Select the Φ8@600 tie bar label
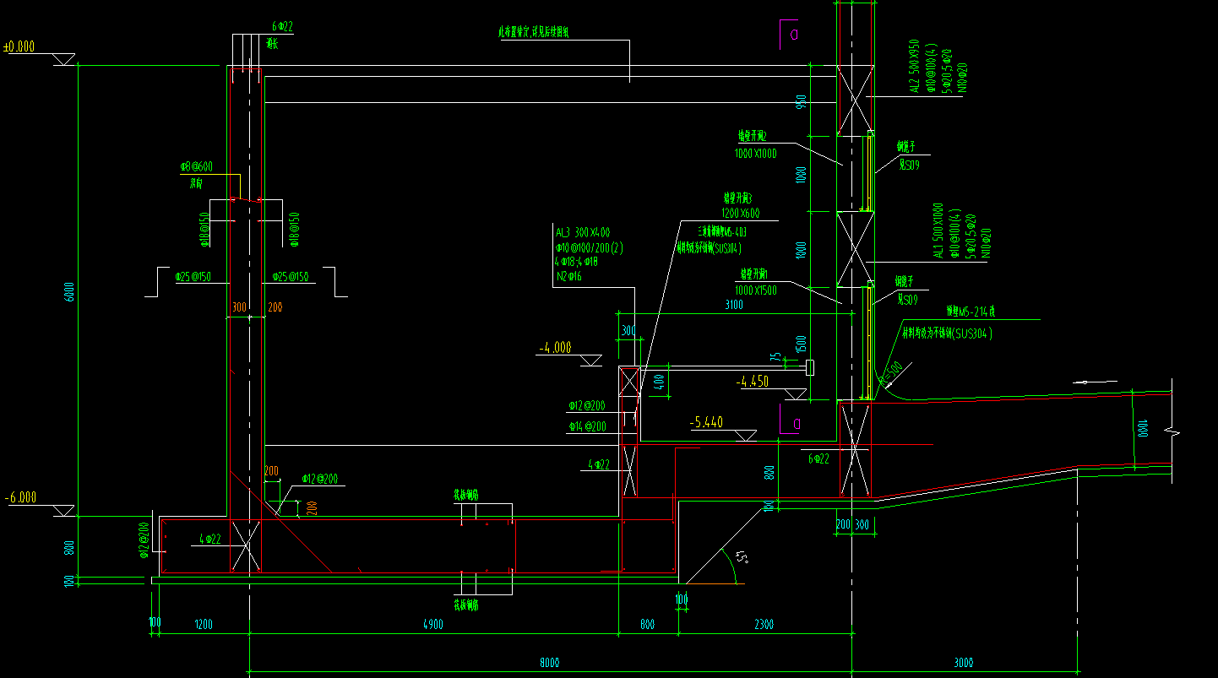 pyautogui.click(x=196, y=166)
